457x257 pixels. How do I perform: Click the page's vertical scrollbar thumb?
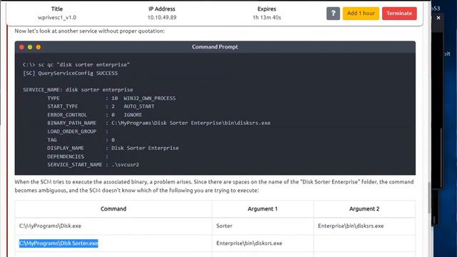coord(429,197)
